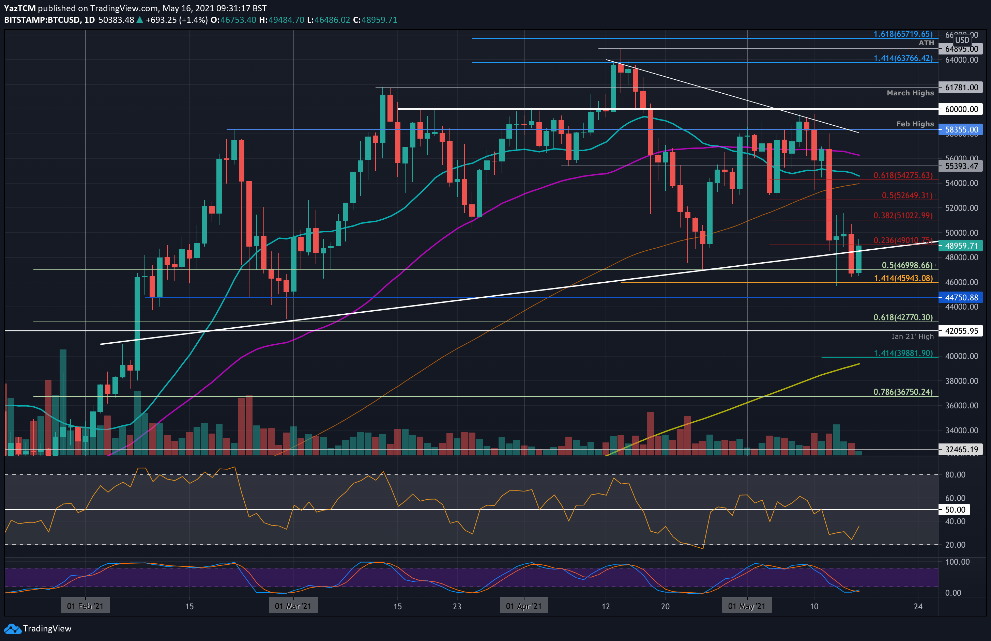Click the 1.618(65719.65) Fibonacci label

(903, 34)
